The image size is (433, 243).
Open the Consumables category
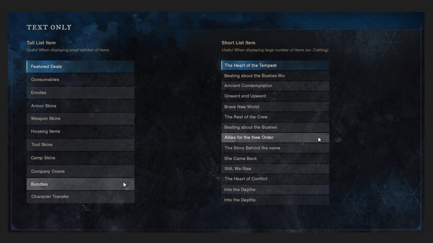coord(80,80)
